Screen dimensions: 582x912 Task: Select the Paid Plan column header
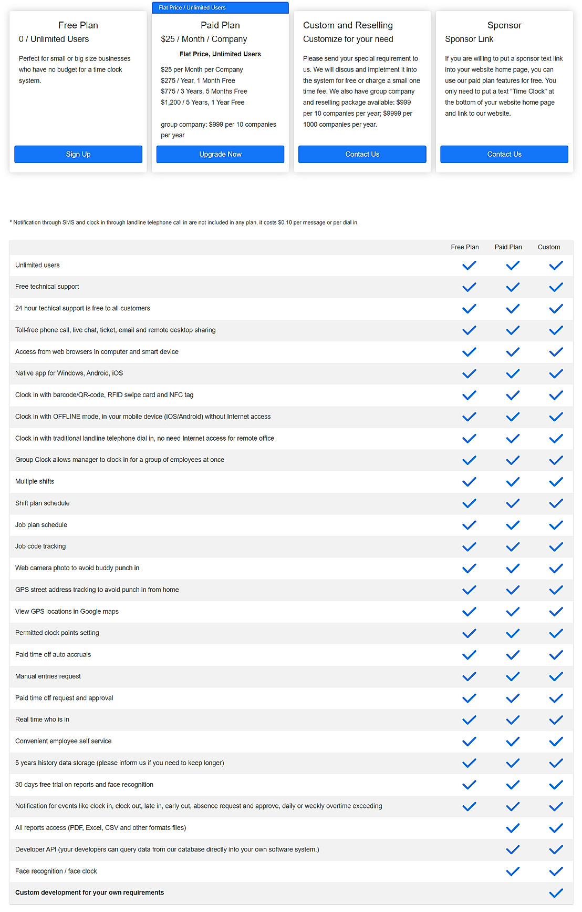click(x=508, y=247)
